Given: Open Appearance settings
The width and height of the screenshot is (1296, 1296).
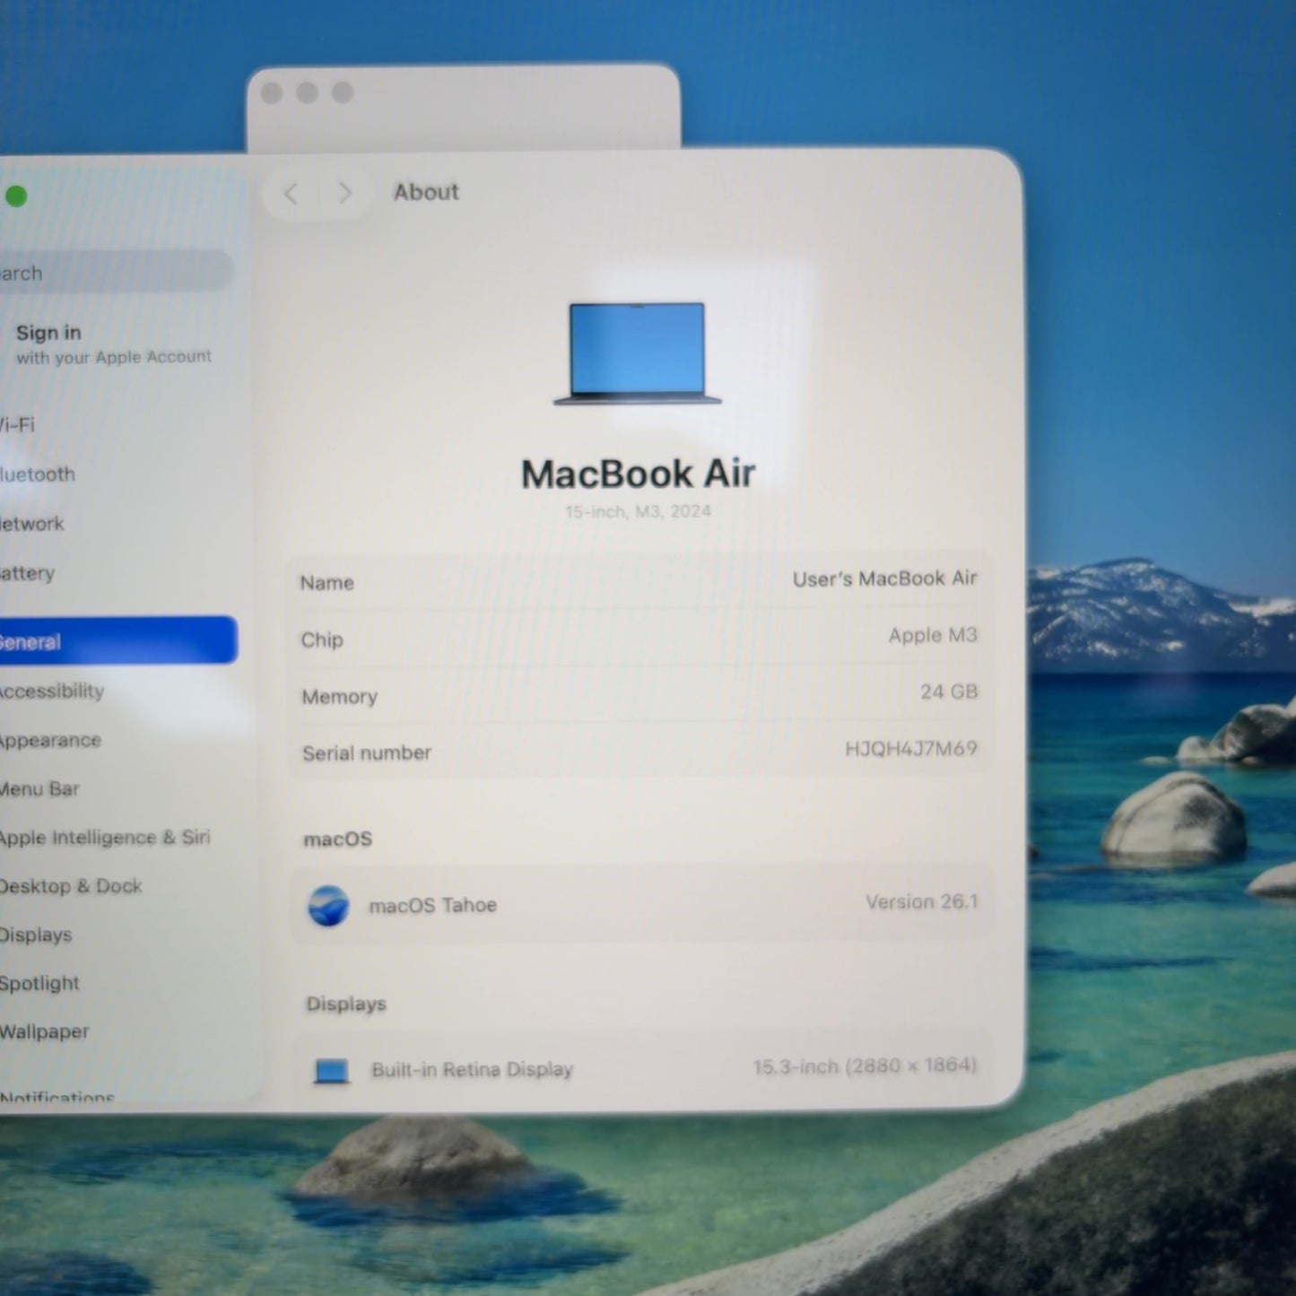Looking at the screenshot, I should coord(50,740).
